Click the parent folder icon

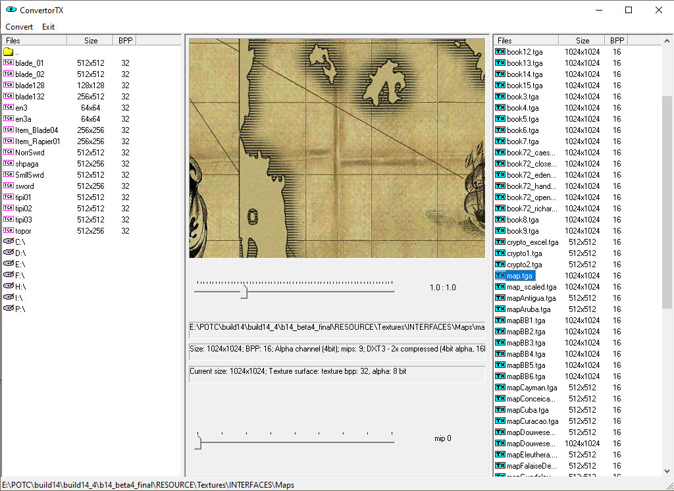(x=8, y=51)
